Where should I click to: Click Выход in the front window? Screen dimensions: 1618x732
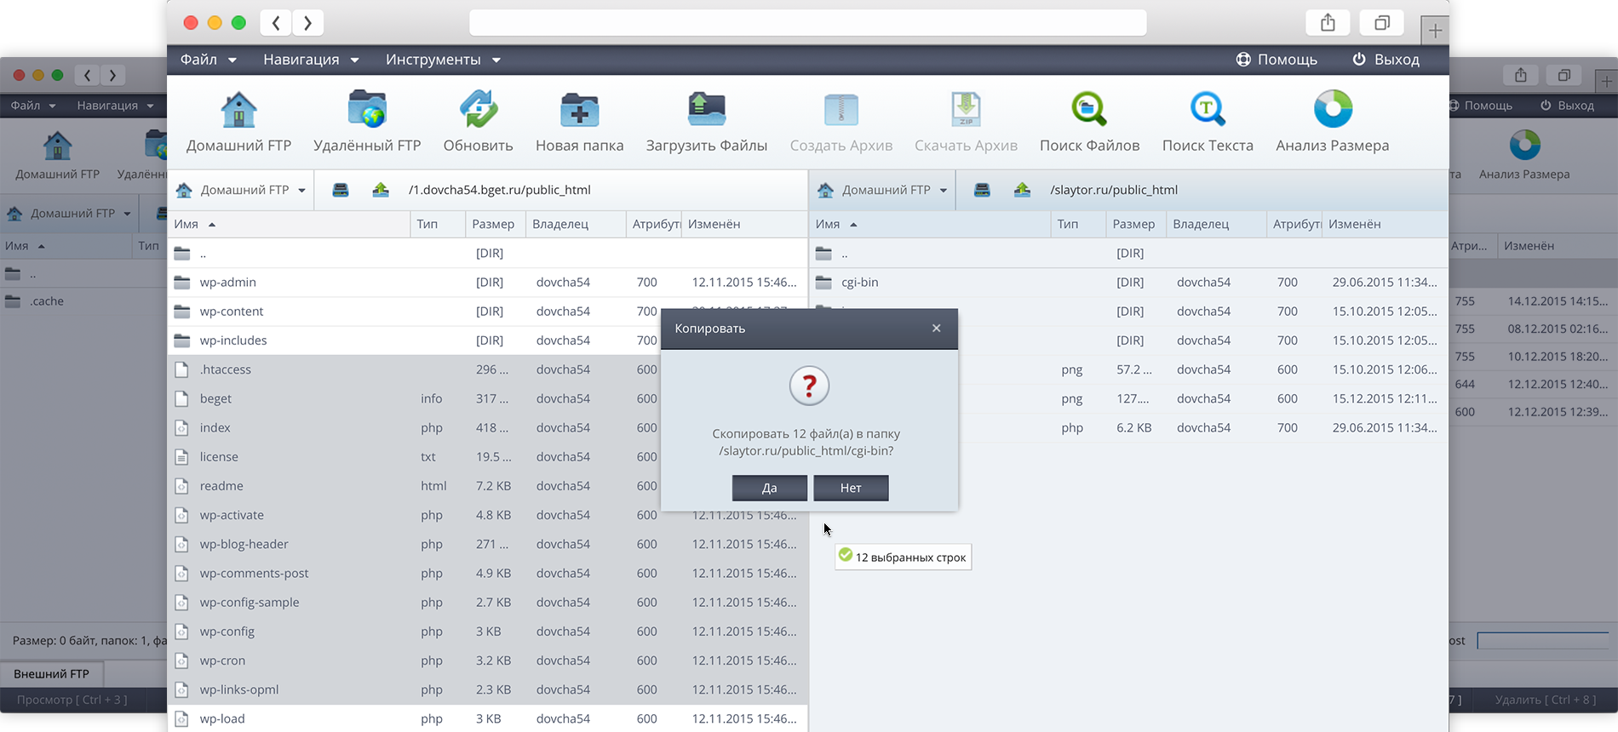tap(1386, 60)
